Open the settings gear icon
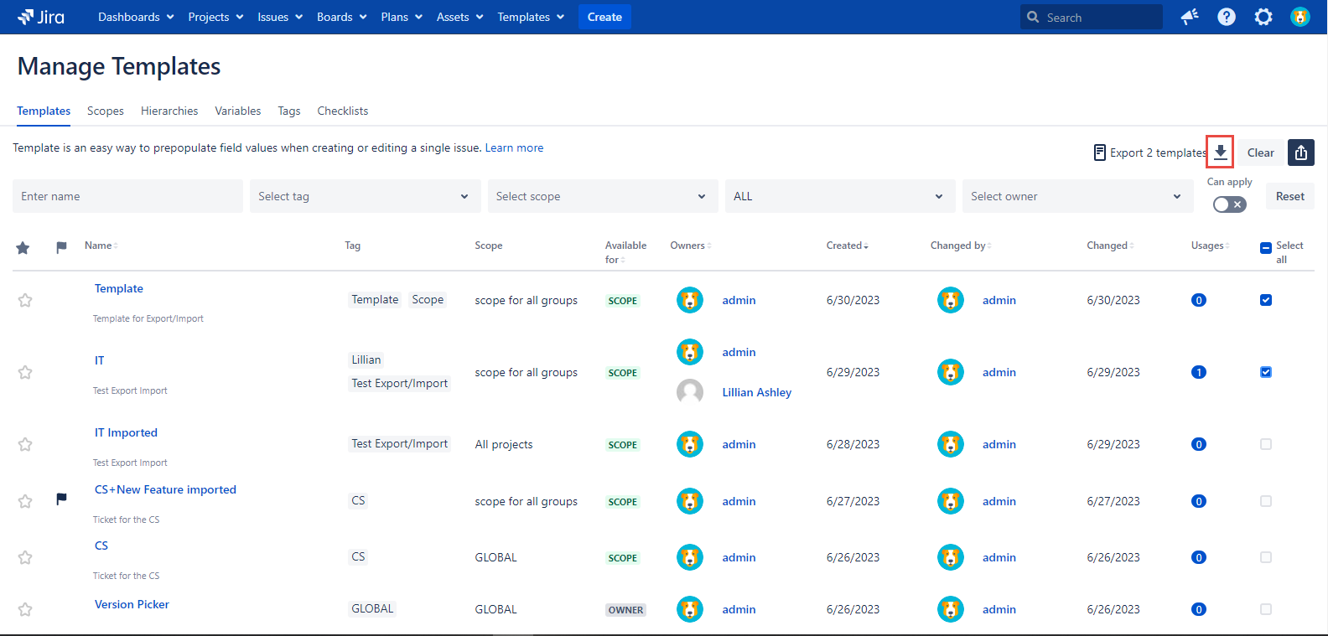 click(1263, 17)
